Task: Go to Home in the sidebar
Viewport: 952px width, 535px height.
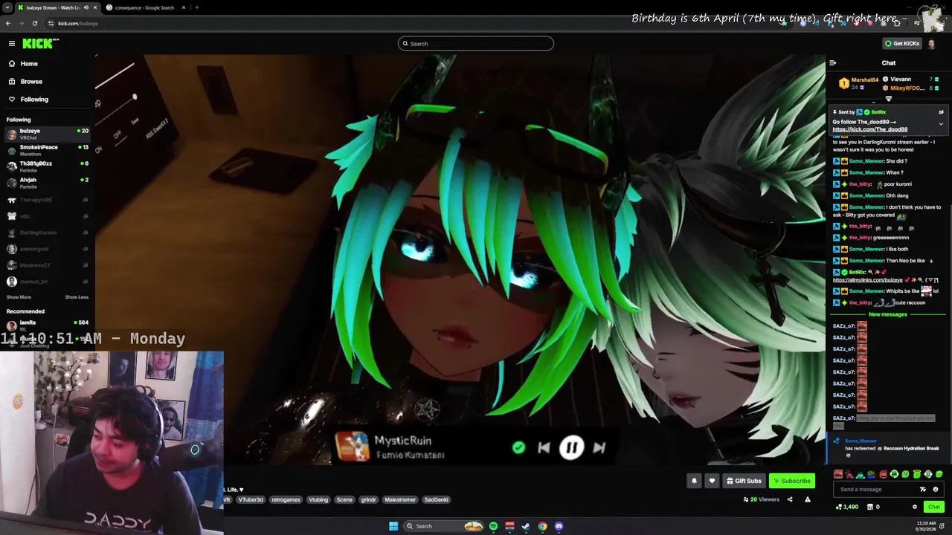Action: click(x=29, y=64)
